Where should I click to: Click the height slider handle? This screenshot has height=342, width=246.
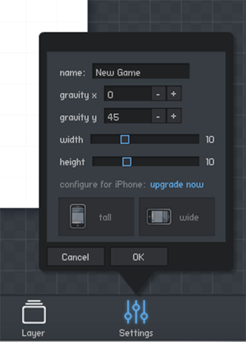coord(127,162)
